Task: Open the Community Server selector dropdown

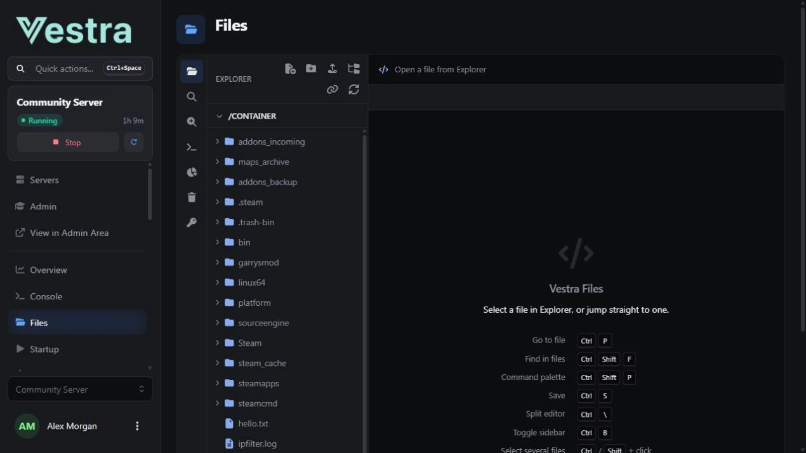Action: pos(80,390)
